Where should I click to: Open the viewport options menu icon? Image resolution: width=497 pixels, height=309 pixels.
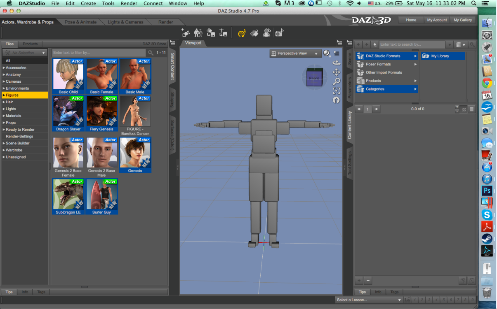pyautogui.click(x=337, y=53)
